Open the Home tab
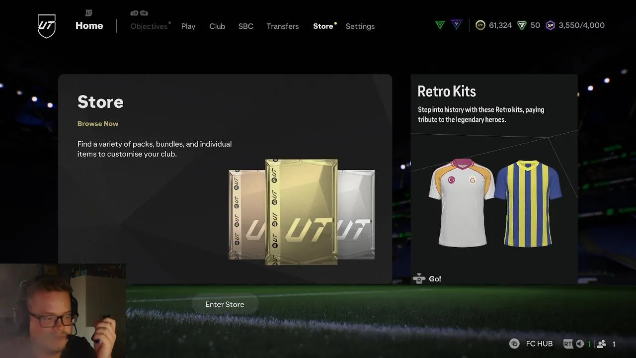 [x=89, y=26]
